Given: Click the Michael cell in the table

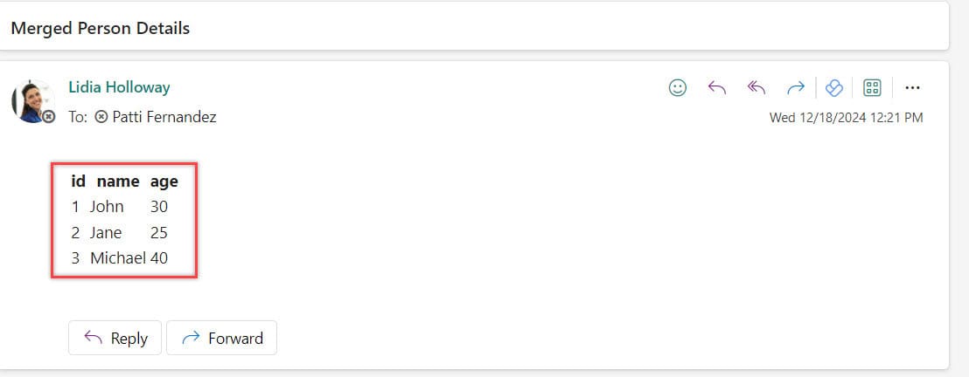Looking at the screenshot, I should [117, 258].
